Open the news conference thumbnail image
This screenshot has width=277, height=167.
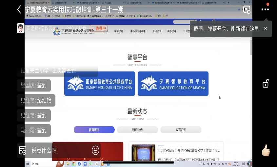pos(144,153)
